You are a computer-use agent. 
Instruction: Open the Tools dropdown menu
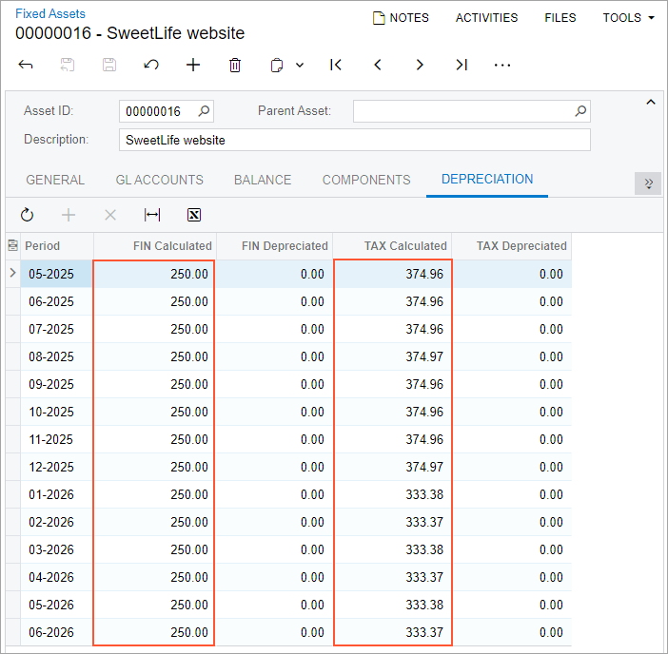[x=628, y=18]
